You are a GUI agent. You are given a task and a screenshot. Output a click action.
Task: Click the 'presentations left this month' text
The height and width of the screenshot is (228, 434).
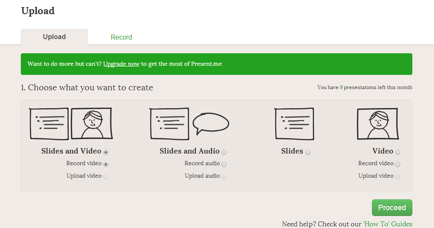pyautogui.click(x=365, y=87)
